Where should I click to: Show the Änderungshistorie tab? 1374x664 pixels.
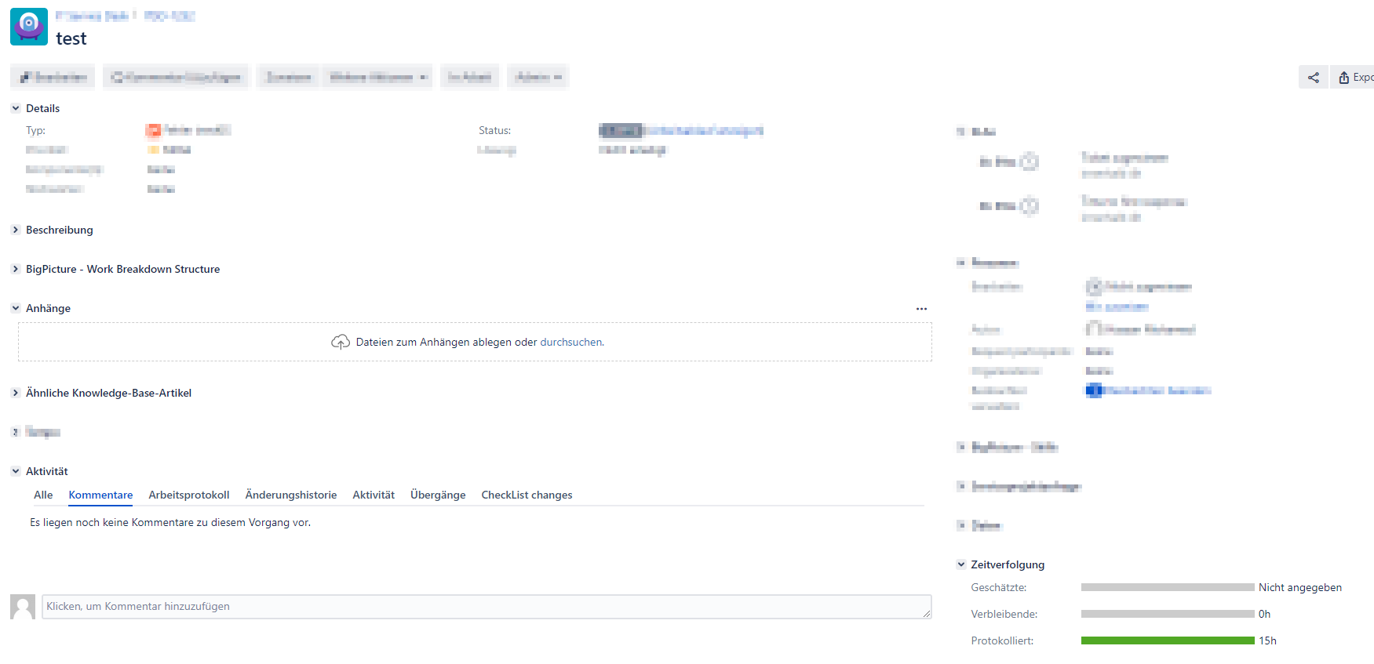point(291,495)
